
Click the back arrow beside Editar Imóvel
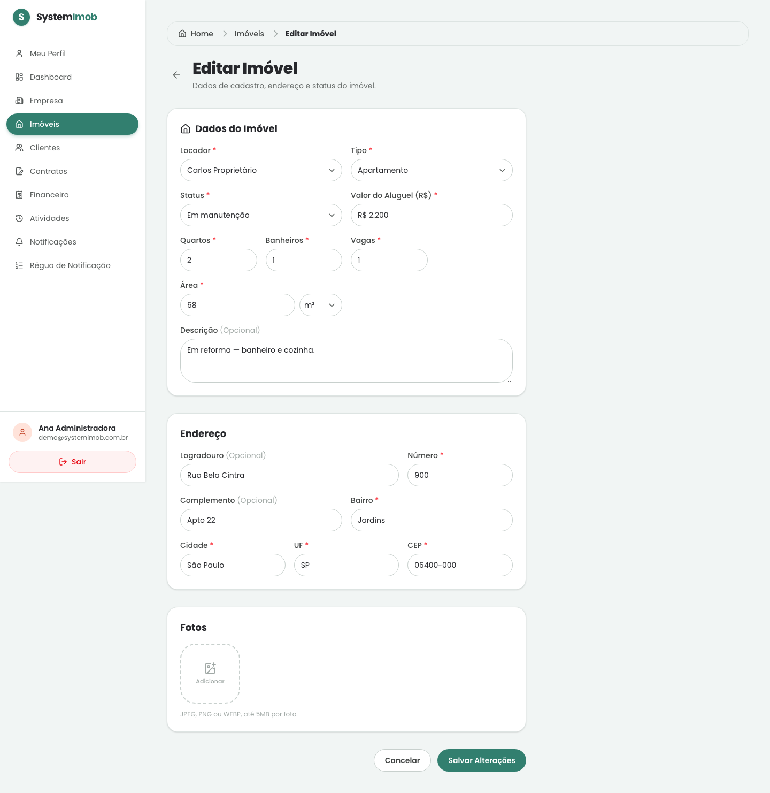(x=176, y=75)
